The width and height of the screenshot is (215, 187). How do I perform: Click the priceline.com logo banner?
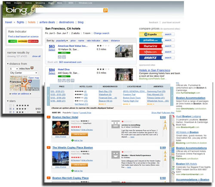(151, 40)
